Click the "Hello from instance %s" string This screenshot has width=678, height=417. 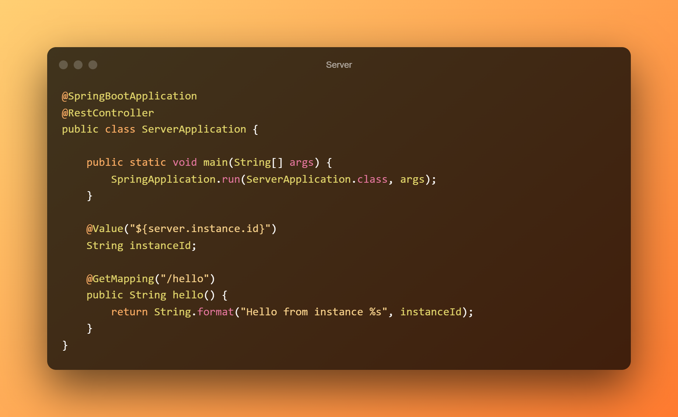(314, 312)
